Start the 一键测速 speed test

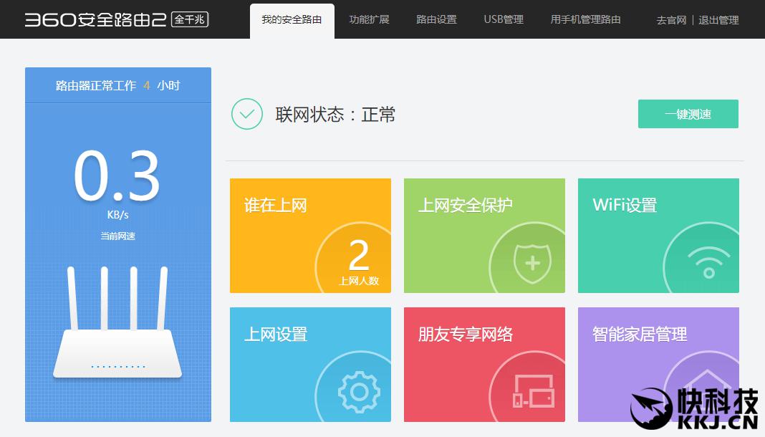coord(688,114)
